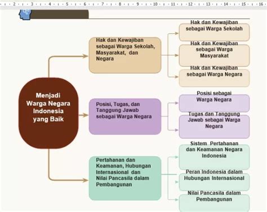Click 'Posisi sebagai Warga Negara' text
Image resolution: width=267 pixels, height=212 pixels.
[214, 96]
